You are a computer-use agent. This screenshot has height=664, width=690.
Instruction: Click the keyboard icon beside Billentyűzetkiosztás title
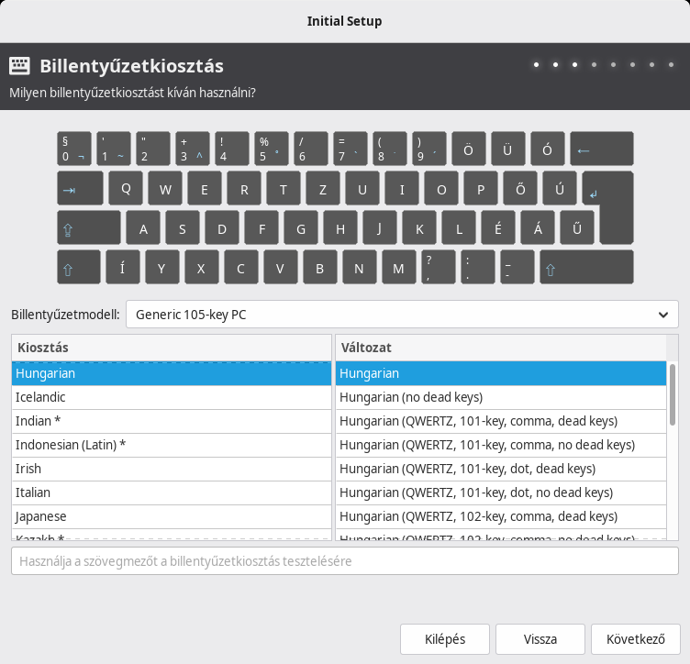20,66
